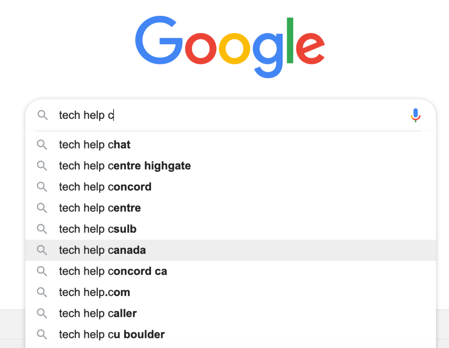Choose the 'tech help cu boulder' suggestion
449x348 pixels.
point(231,334)
